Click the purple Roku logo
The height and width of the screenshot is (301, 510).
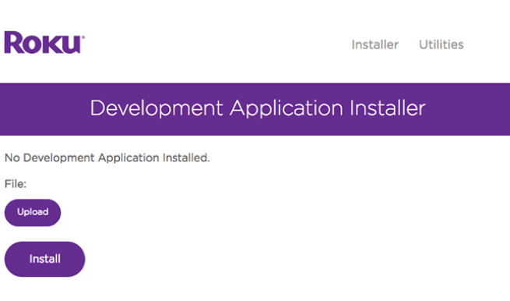44,42
